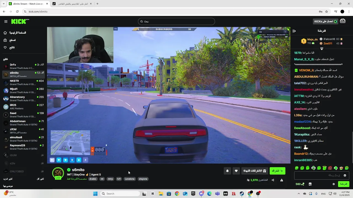Click the Arabic tag chip
Image resolution: width=353 pixels, height=198 pixels.
pyautogui.click(x=93, y=179)
